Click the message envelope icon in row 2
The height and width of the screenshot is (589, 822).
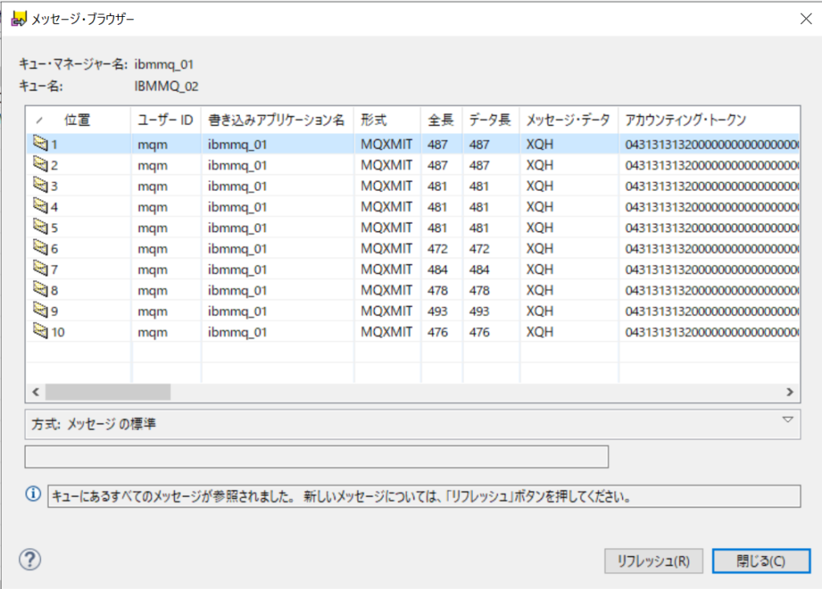click(40, 164)
